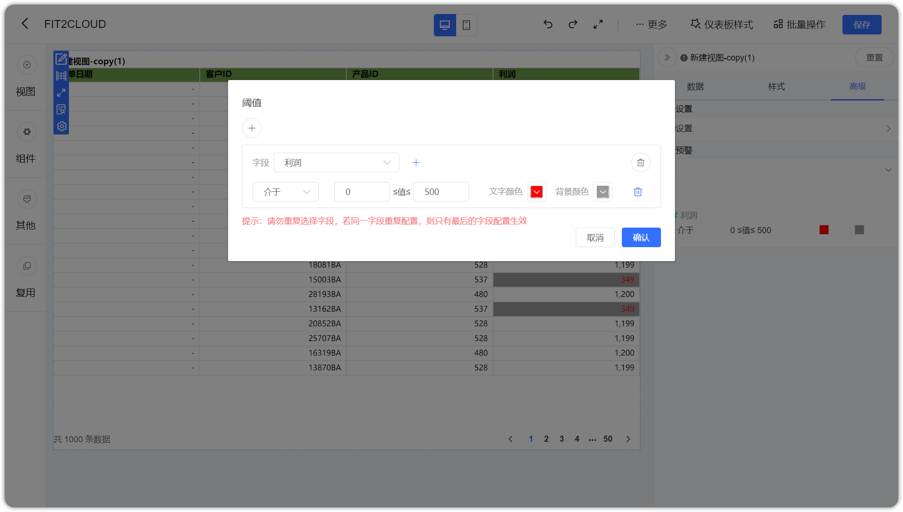Enlarge the view with the expand icon

click(x=61, y=93)
